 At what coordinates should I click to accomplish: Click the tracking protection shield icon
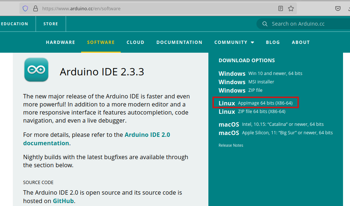25,8
